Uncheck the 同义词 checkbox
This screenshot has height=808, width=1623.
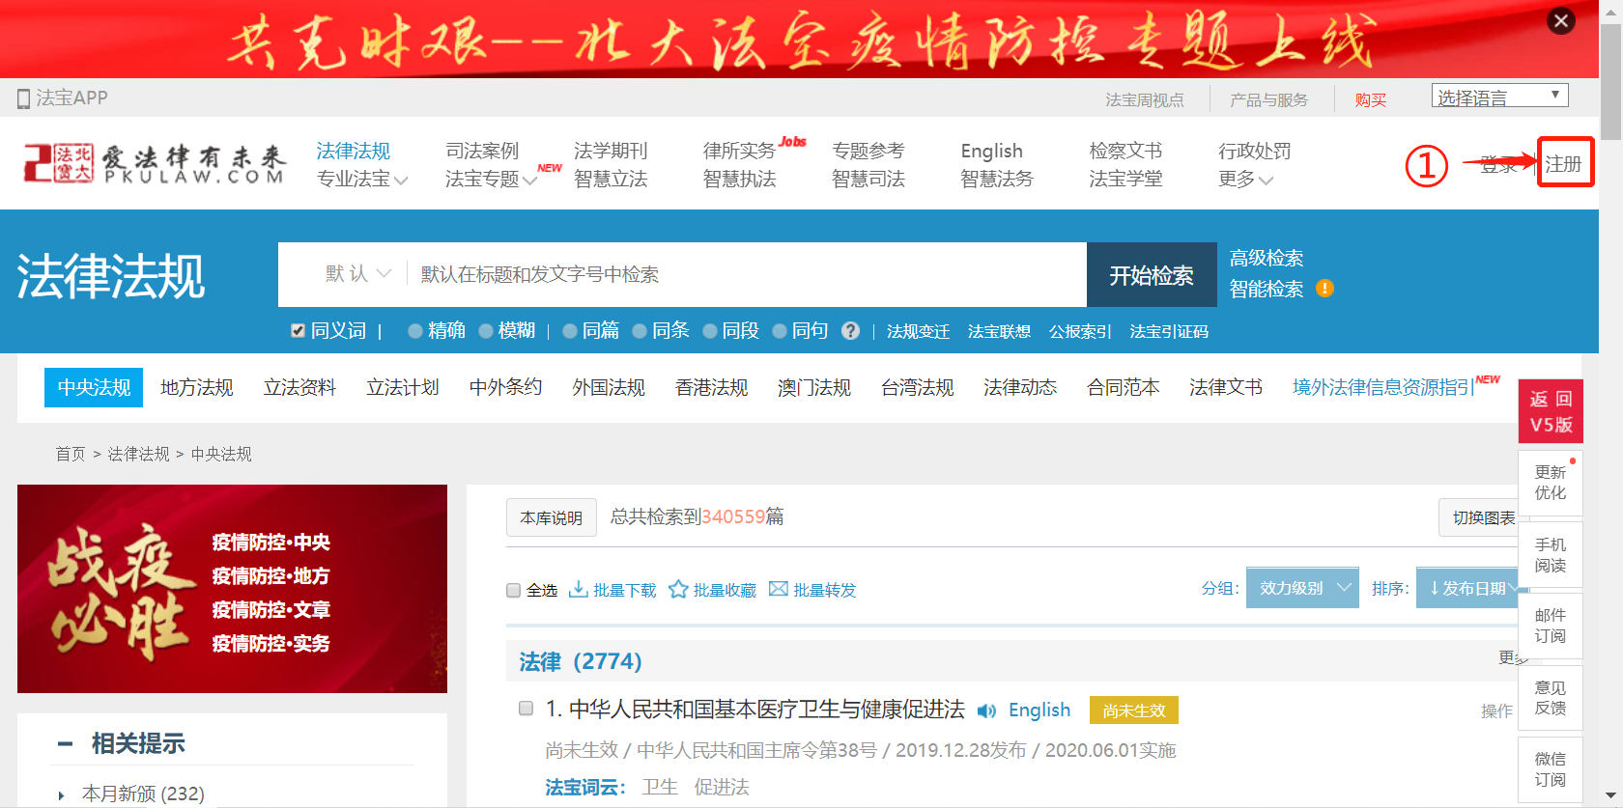tap(299, 331)
